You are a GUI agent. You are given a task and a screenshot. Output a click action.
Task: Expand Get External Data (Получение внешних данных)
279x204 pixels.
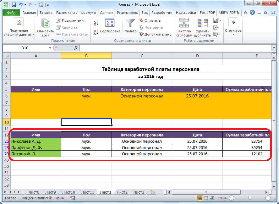point(19,27)
